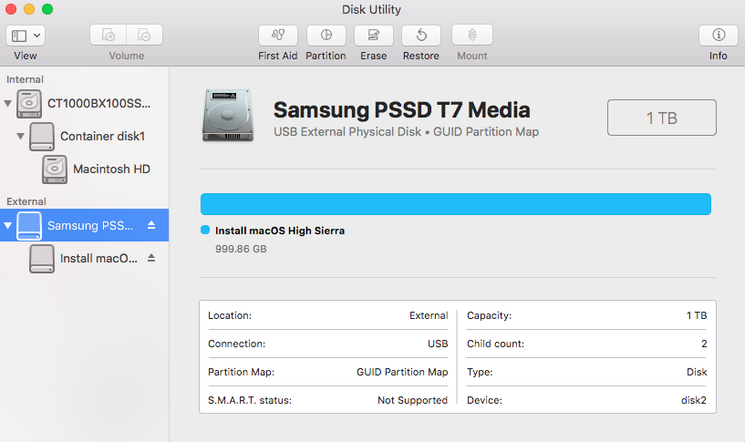Open the View dropdown menu
745x442 pixels.
pyautogui.click(x=26, y=36)
